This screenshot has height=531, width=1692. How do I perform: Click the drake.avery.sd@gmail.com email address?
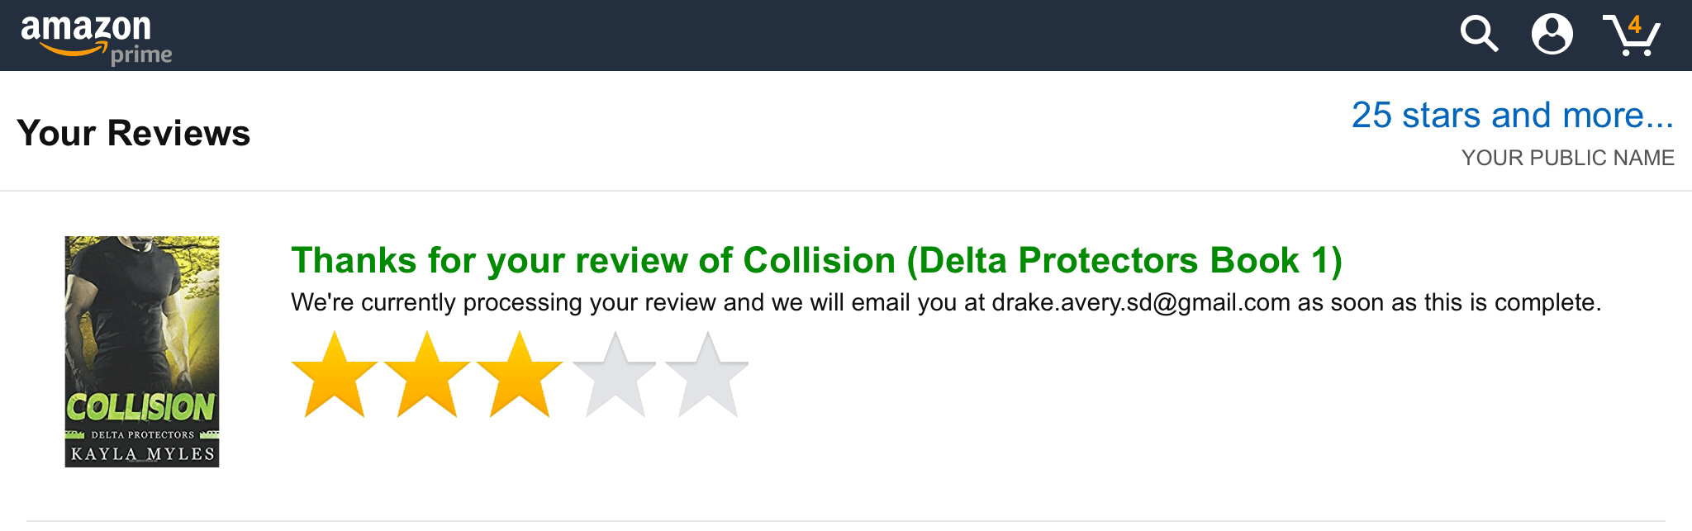click(x=1140, y=302)
